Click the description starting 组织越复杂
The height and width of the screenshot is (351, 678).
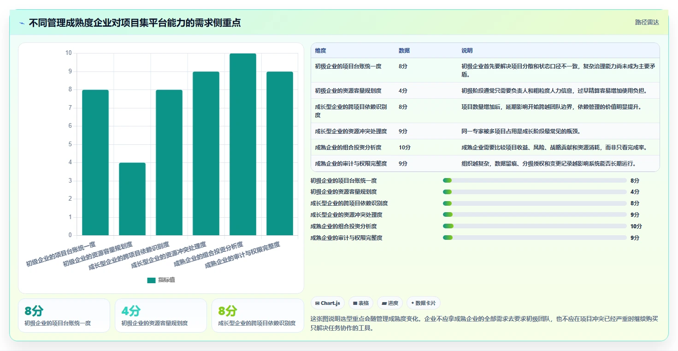548,163
